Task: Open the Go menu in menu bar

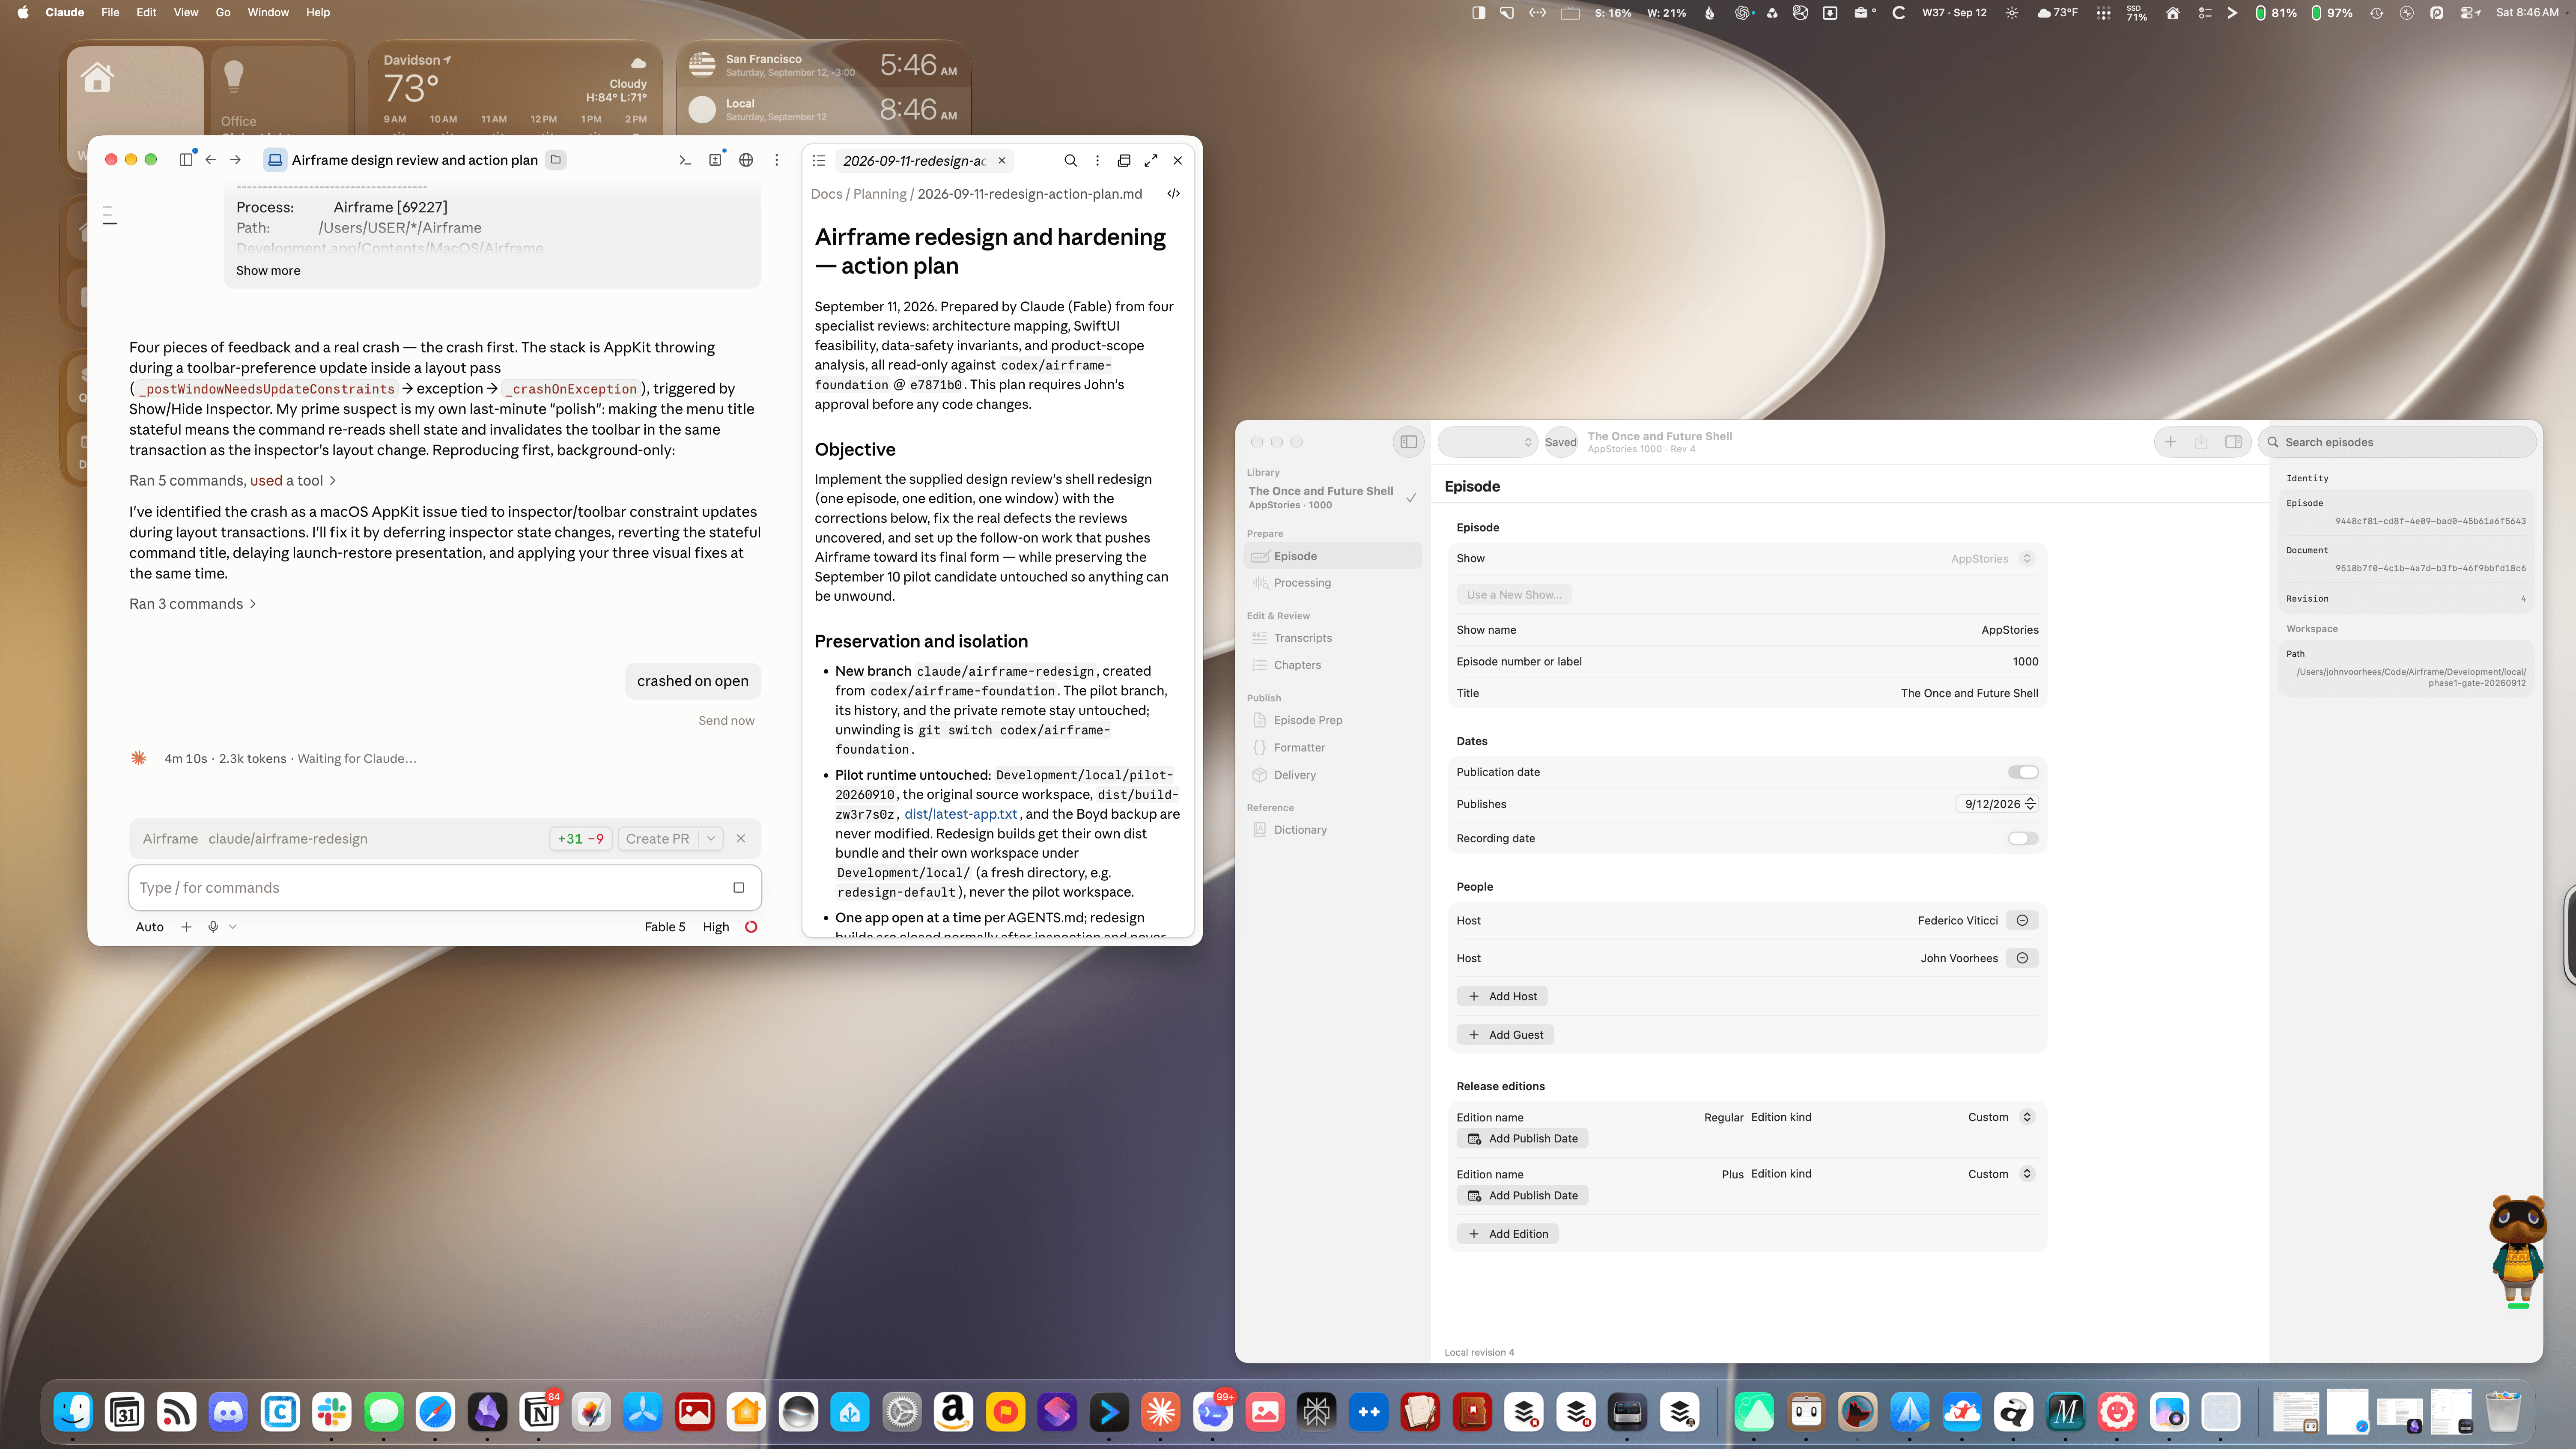Action: pos(223,13)
